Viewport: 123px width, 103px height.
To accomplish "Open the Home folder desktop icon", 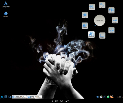I will click(6, 15).
